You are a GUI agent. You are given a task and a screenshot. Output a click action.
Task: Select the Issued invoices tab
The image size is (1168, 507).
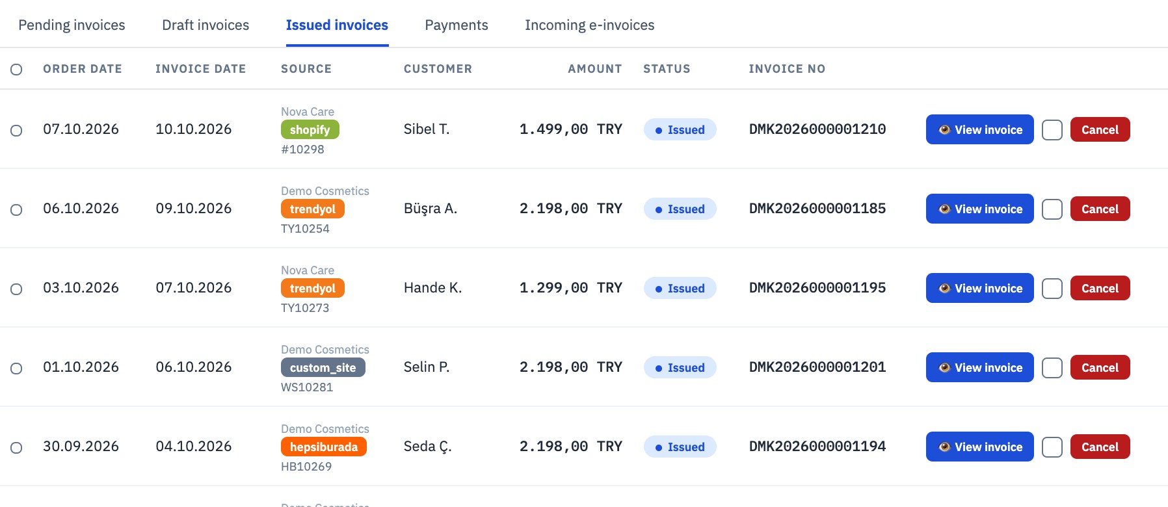click(337, 25)
